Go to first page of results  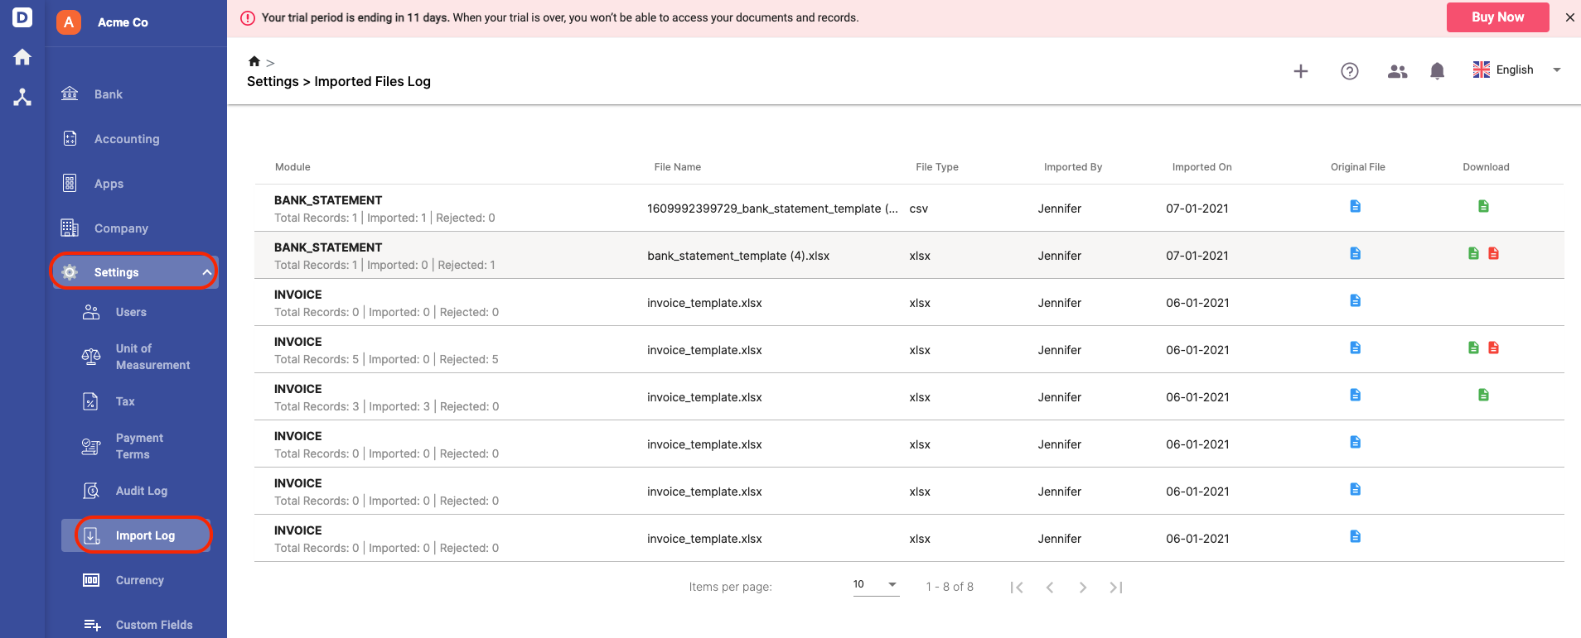coord(1017,588)
